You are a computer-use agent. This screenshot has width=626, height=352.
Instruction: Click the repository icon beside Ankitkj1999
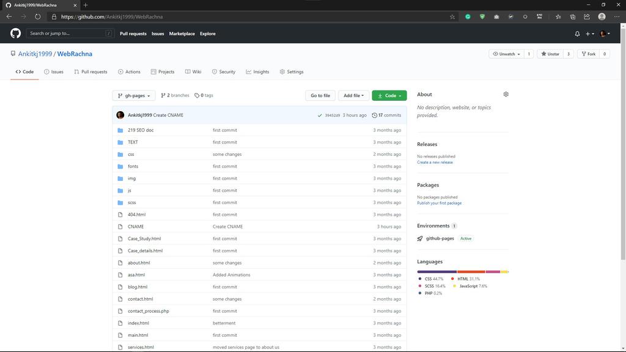point(13,54)
